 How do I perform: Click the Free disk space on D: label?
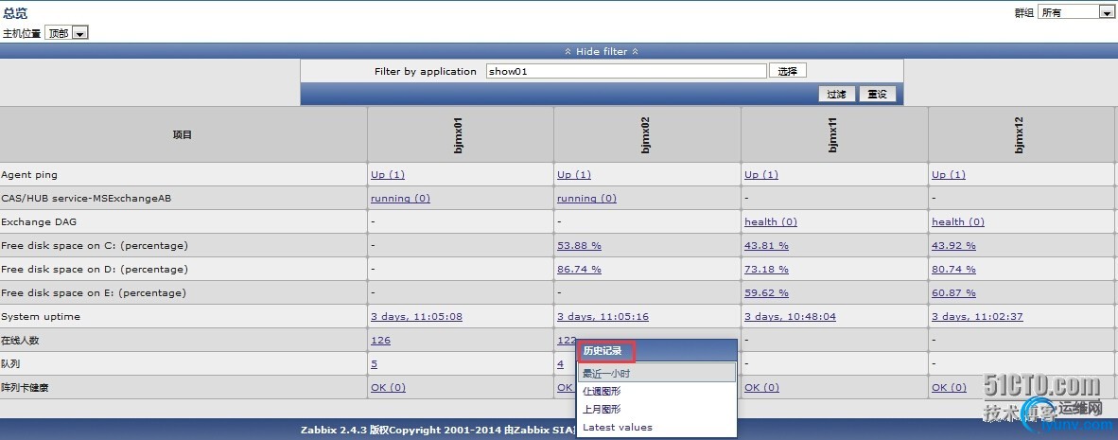[x=95, y=270]
